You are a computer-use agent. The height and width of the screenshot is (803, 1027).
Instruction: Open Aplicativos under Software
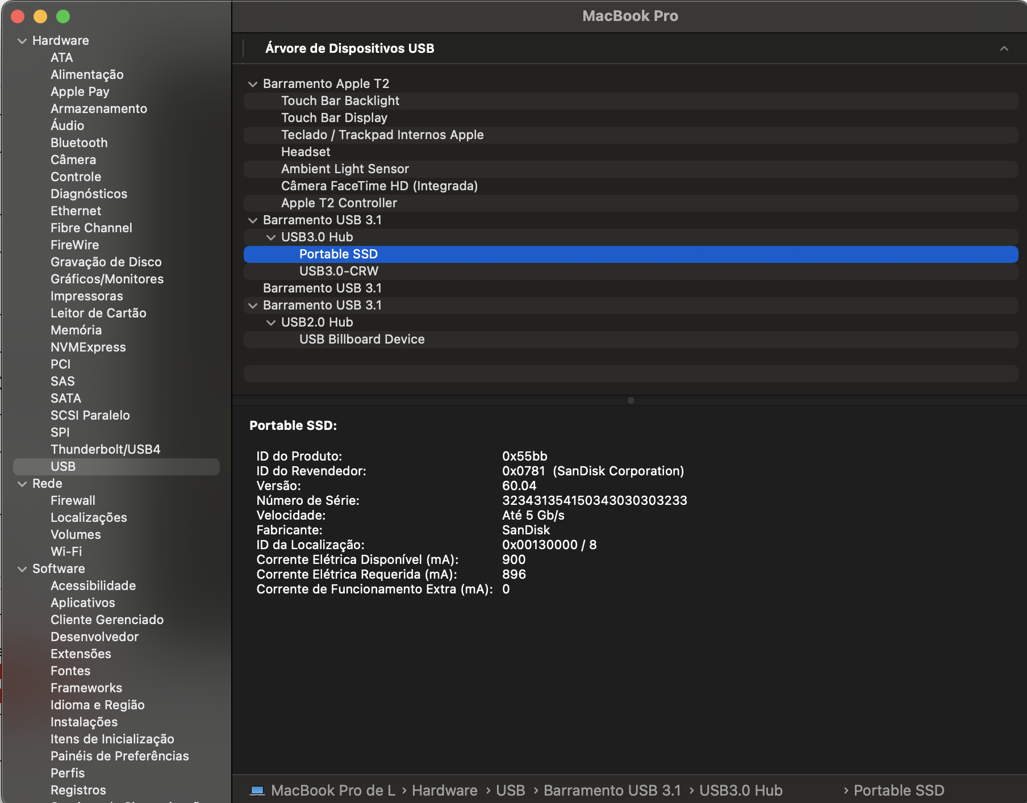pyautogui.click(x=83, y=603)
